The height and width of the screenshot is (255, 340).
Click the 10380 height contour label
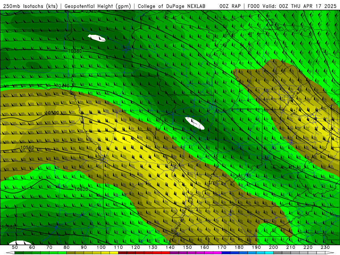point(75,51)
